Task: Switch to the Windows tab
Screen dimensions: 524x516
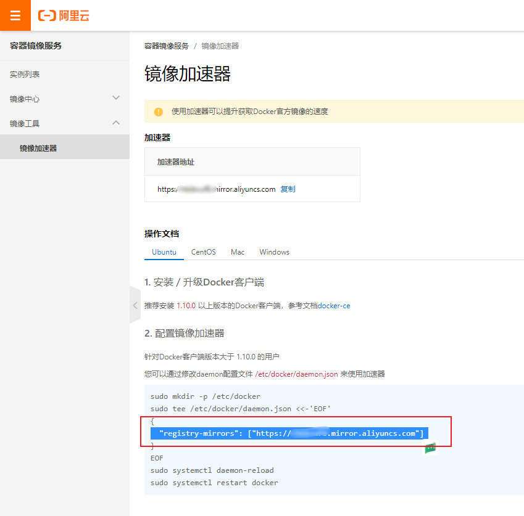Action: [x=275, y=252]
